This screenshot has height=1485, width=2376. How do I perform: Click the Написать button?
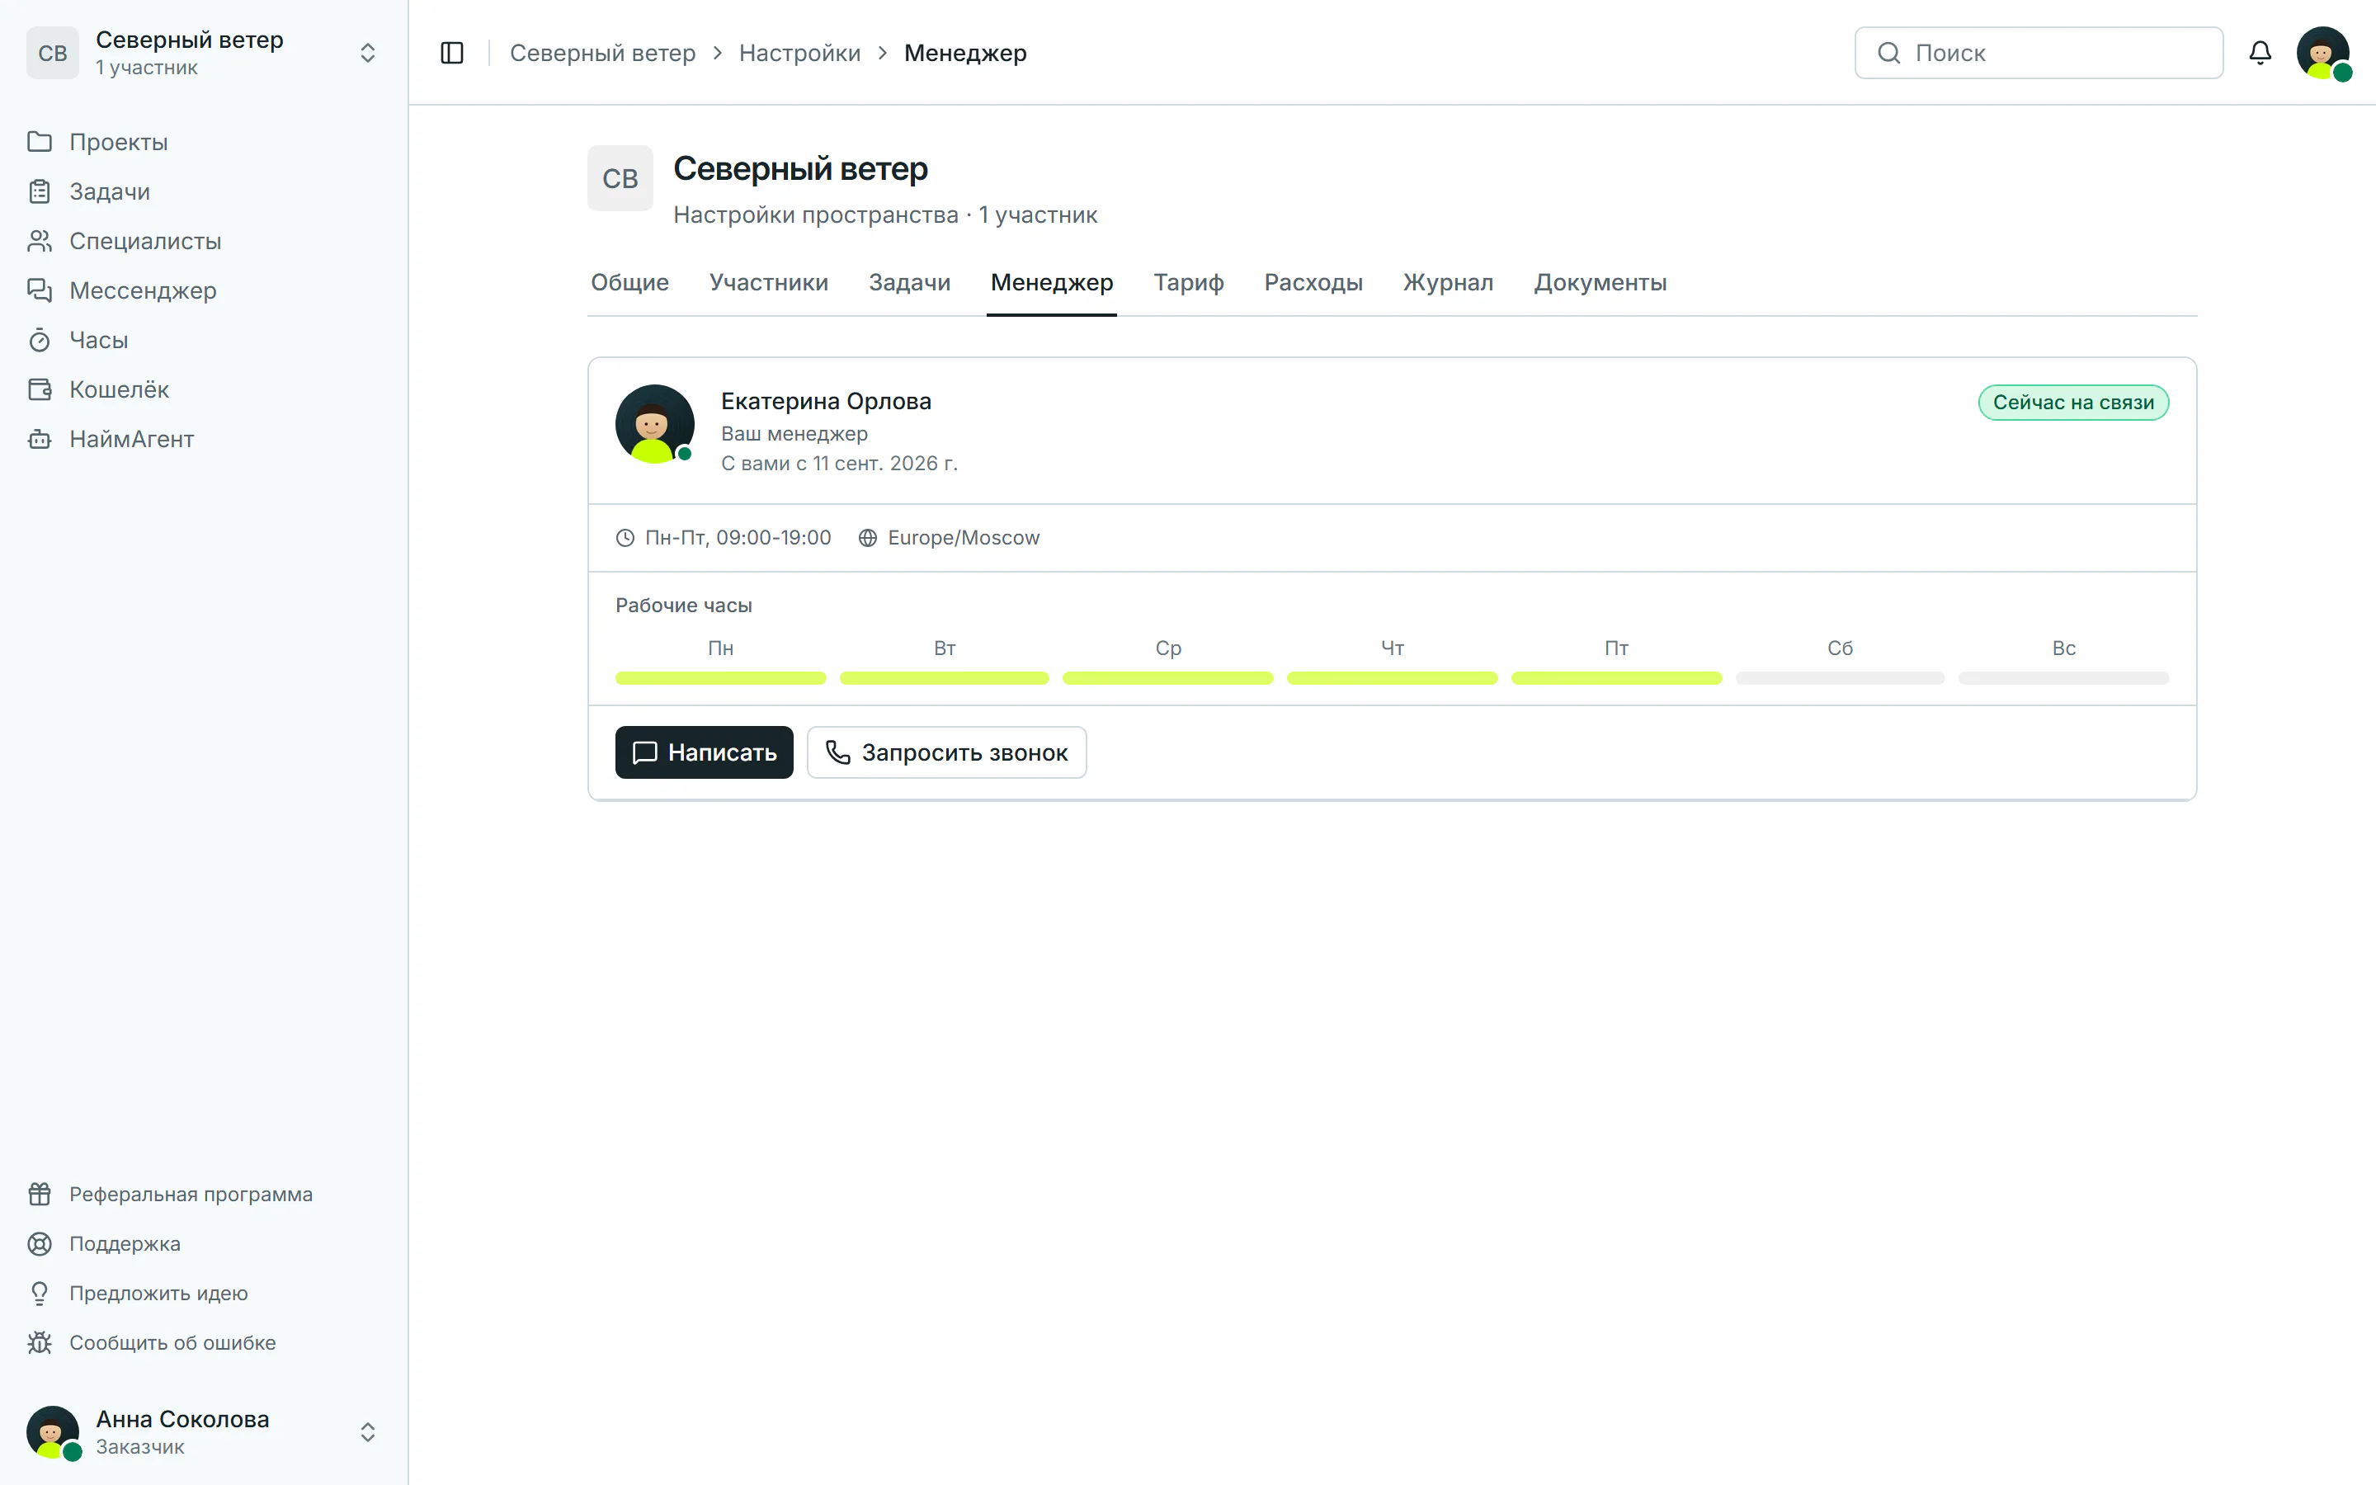(704, 752)
